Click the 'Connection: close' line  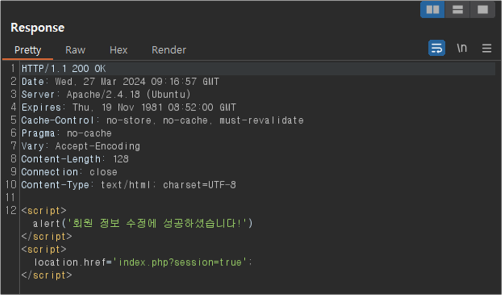coord(69,172)
